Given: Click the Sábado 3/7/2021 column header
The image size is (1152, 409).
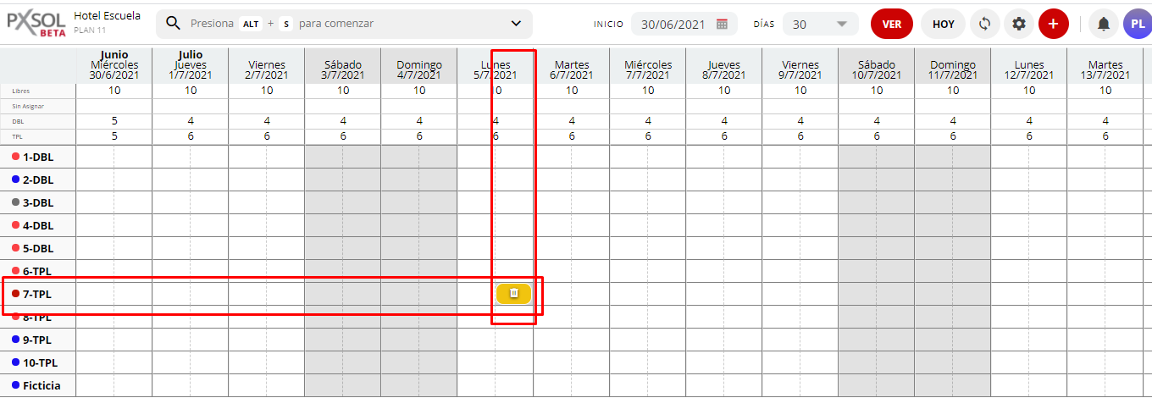Looking at the screenshot, I should tap(343, 70).
